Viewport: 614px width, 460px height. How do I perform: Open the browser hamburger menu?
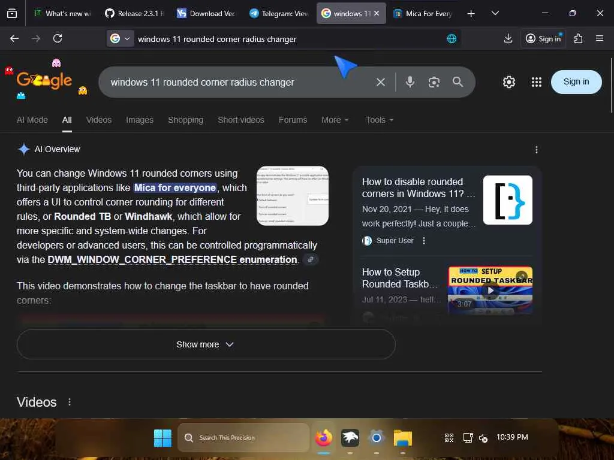pos(600,38)
